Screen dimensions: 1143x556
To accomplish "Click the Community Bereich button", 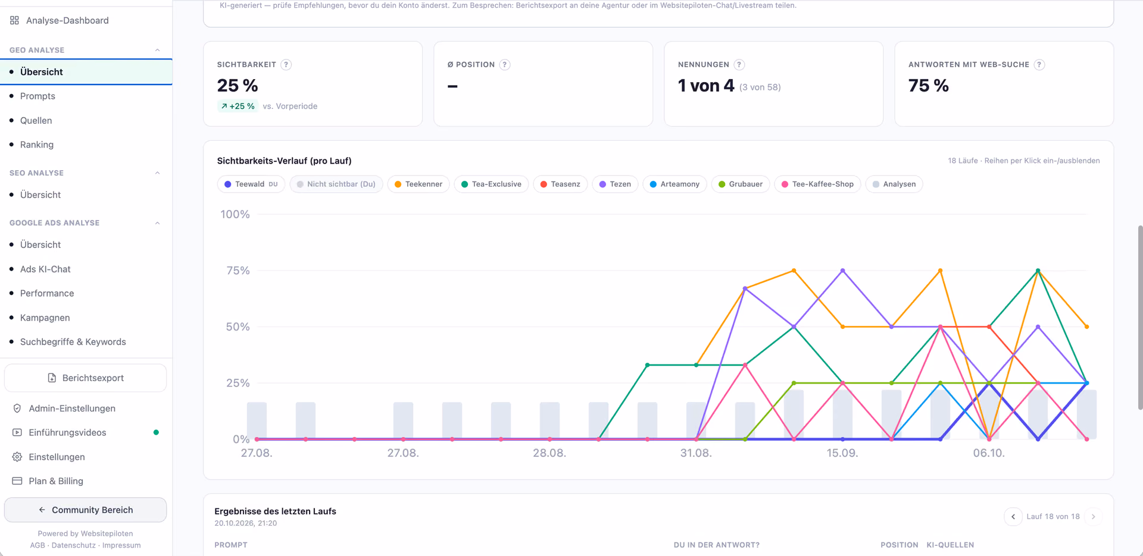I will 85,510.
